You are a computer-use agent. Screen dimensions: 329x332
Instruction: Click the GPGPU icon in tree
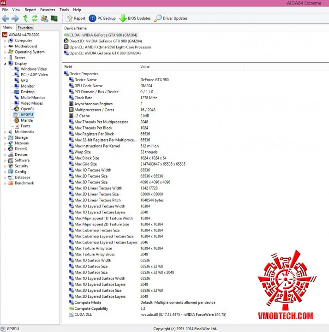pyautogui.click(x=17, y=115)
